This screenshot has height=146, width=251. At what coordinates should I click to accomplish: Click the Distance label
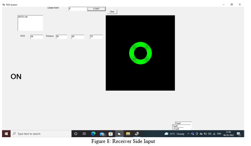[49, 36]
